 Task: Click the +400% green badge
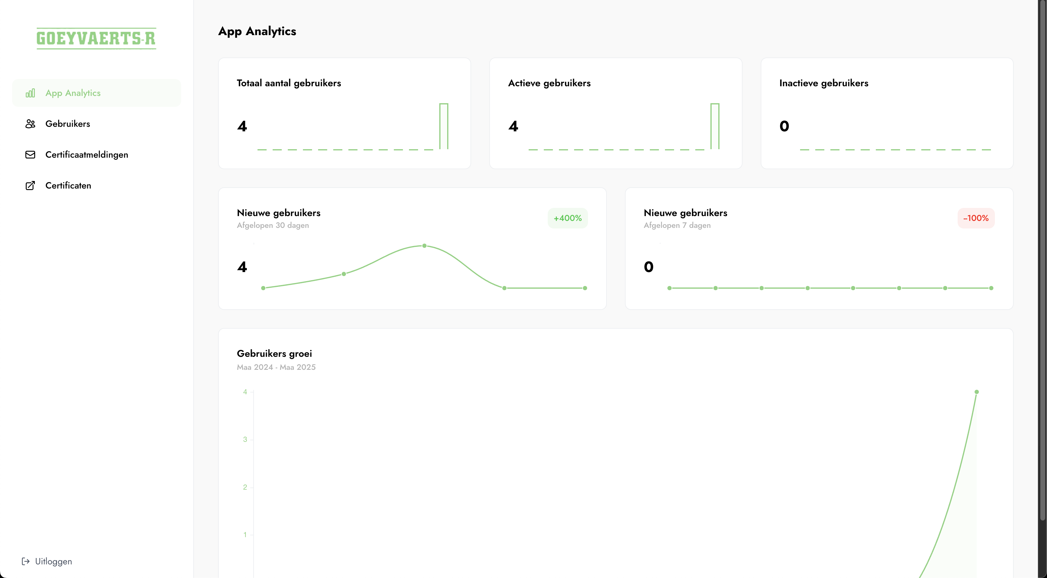[x=567, y=218]
